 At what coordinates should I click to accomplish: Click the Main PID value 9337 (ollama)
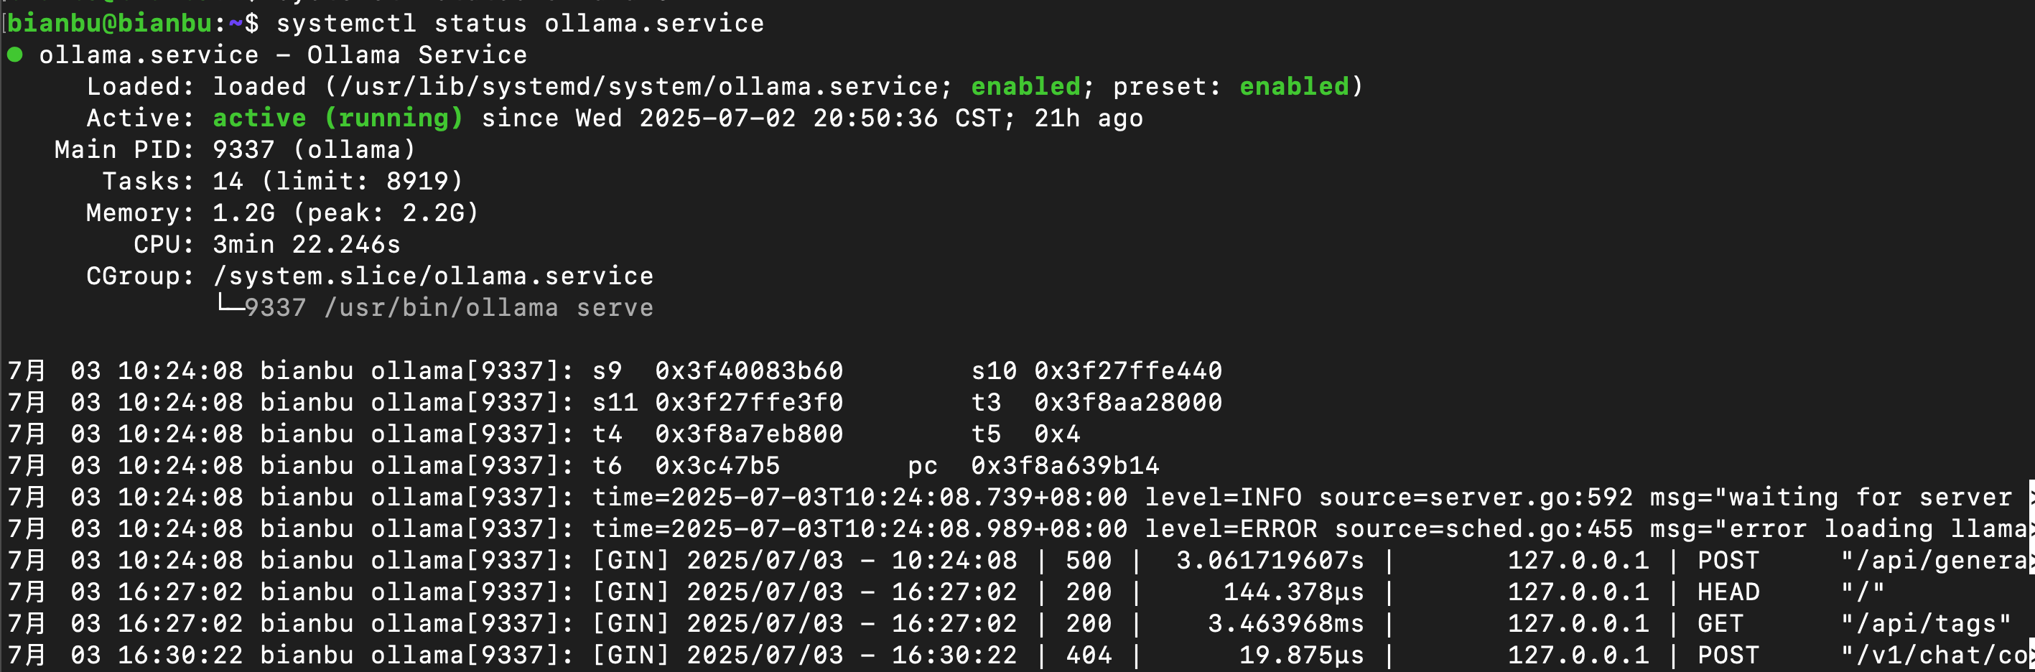click(314, 149)
